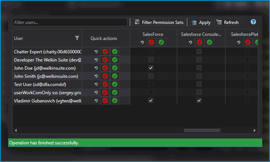270x162 pixels.
Task: Revoke all permission sets for John Doe
Action: point(105,68)
